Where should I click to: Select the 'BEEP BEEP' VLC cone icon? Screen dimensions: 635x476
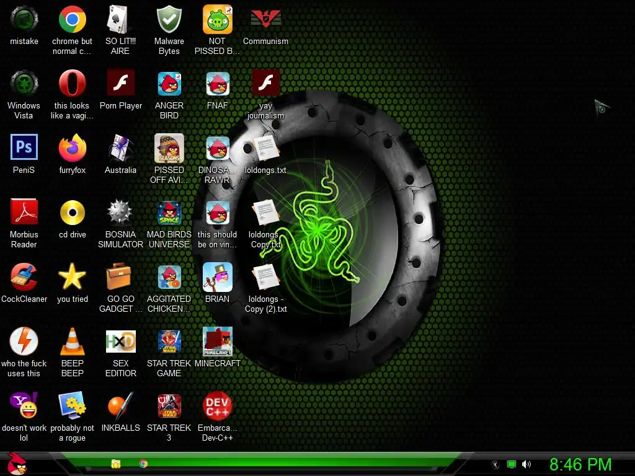click(x=72, y=342)
